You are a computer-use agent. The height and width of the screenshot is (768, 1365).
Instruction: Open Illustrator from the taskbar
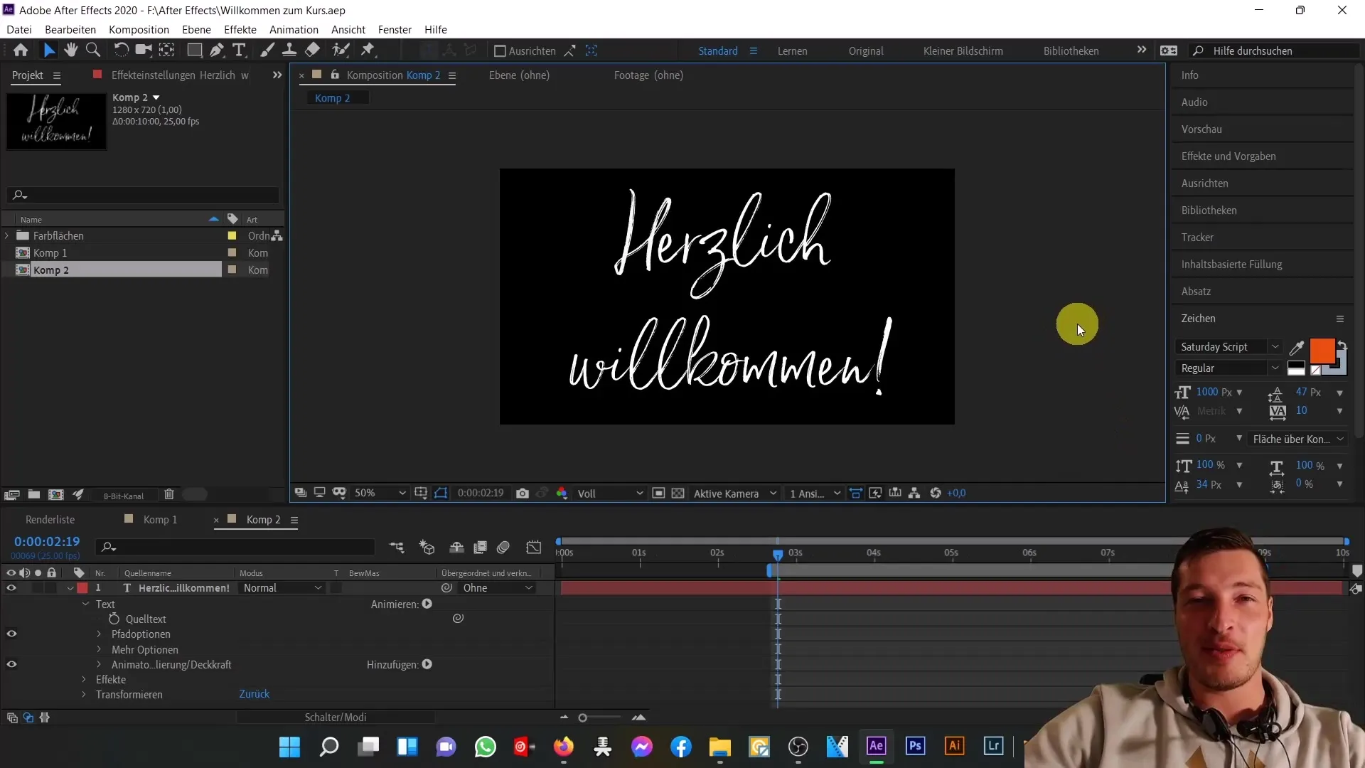point(954,746)
